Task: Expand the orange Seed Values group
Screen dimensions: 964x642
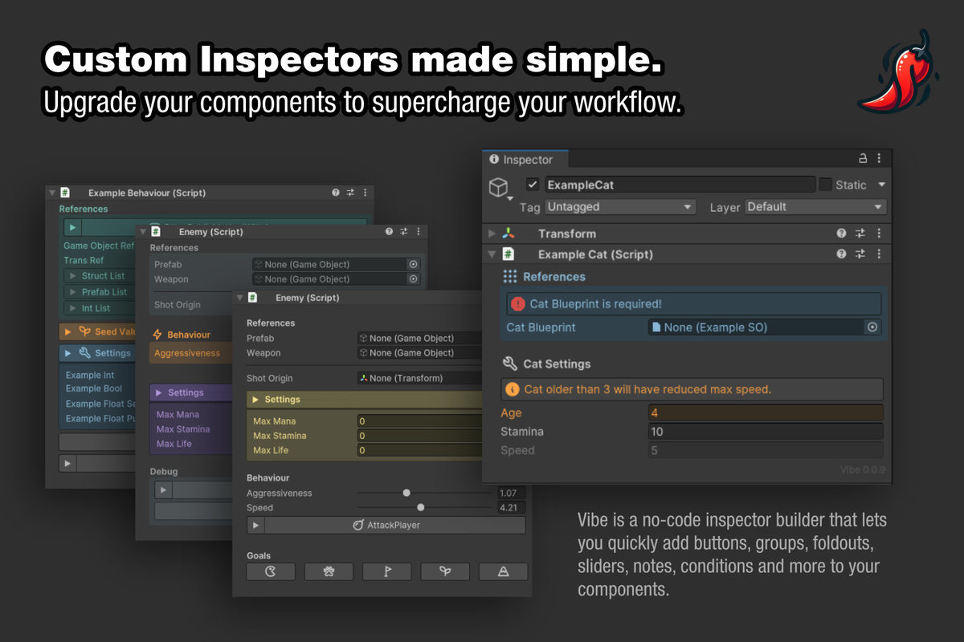Action: (67, 331)
